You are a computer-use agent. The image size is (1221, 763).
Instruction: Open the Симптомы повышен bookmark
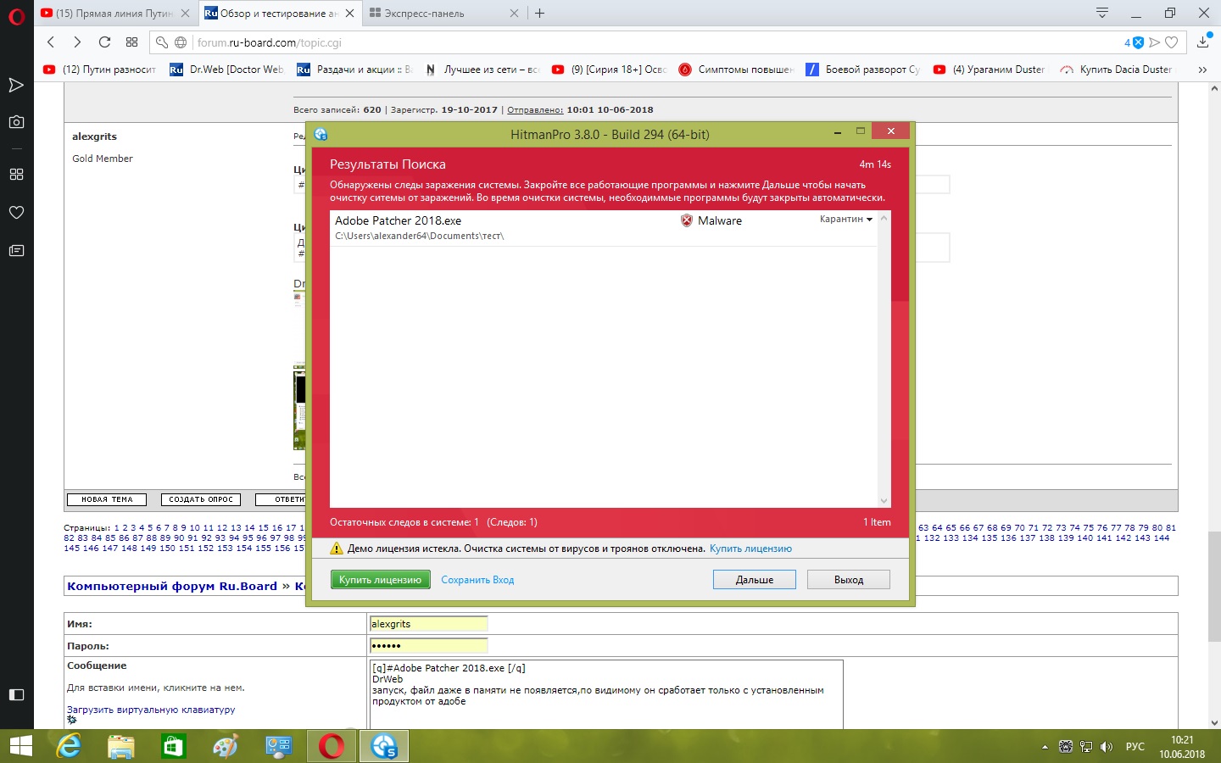pyautogui.click(x=736, y=70)
